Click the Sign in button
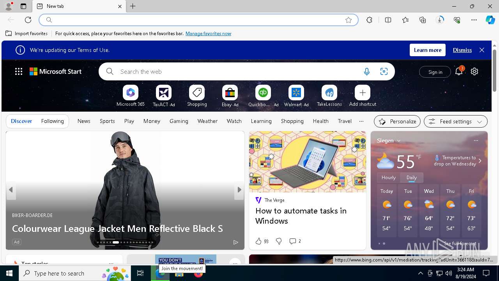The image size is (499, 281). coord(435,72)
